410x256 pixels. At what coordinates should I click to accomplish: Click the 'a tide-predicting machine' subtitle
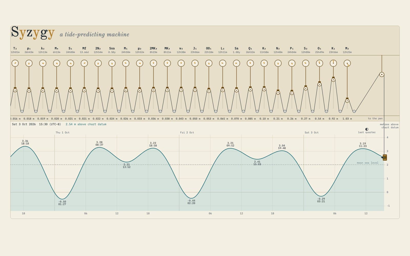click(x=95, y=34)
